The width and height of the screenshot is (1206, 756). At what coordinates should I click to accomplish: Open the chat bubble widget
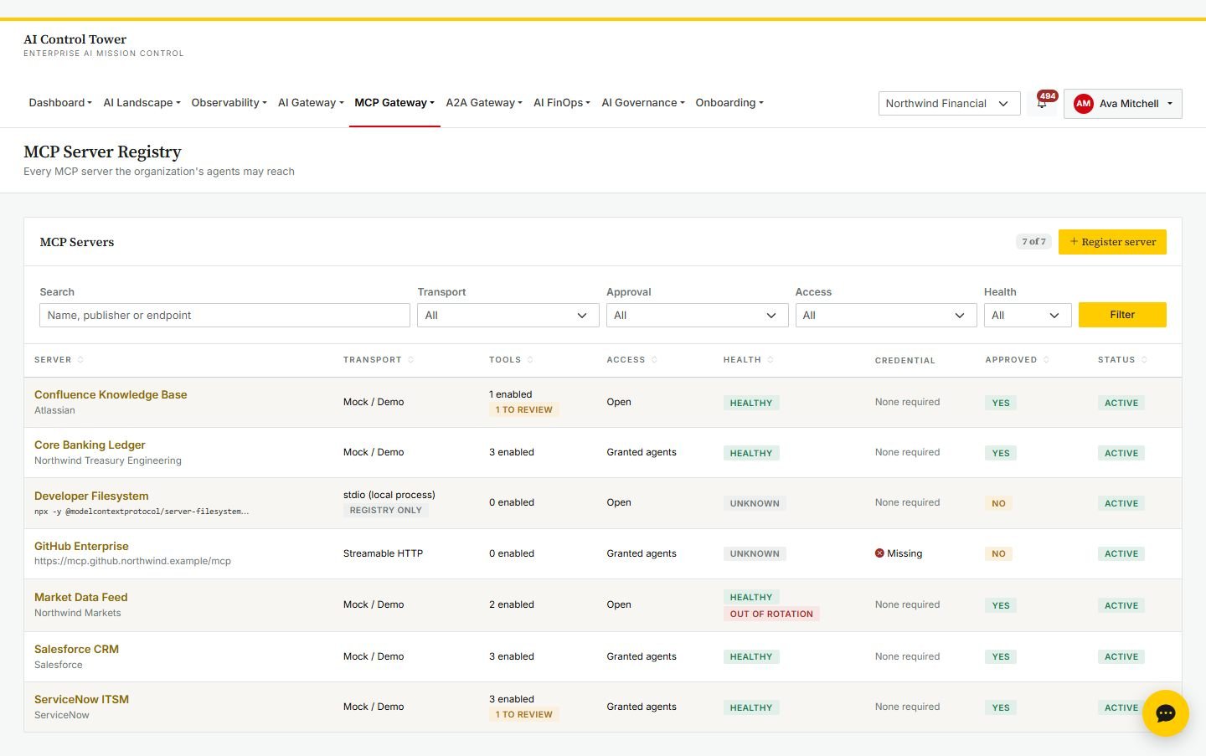pyautogui.click(x=1165, y=713)
